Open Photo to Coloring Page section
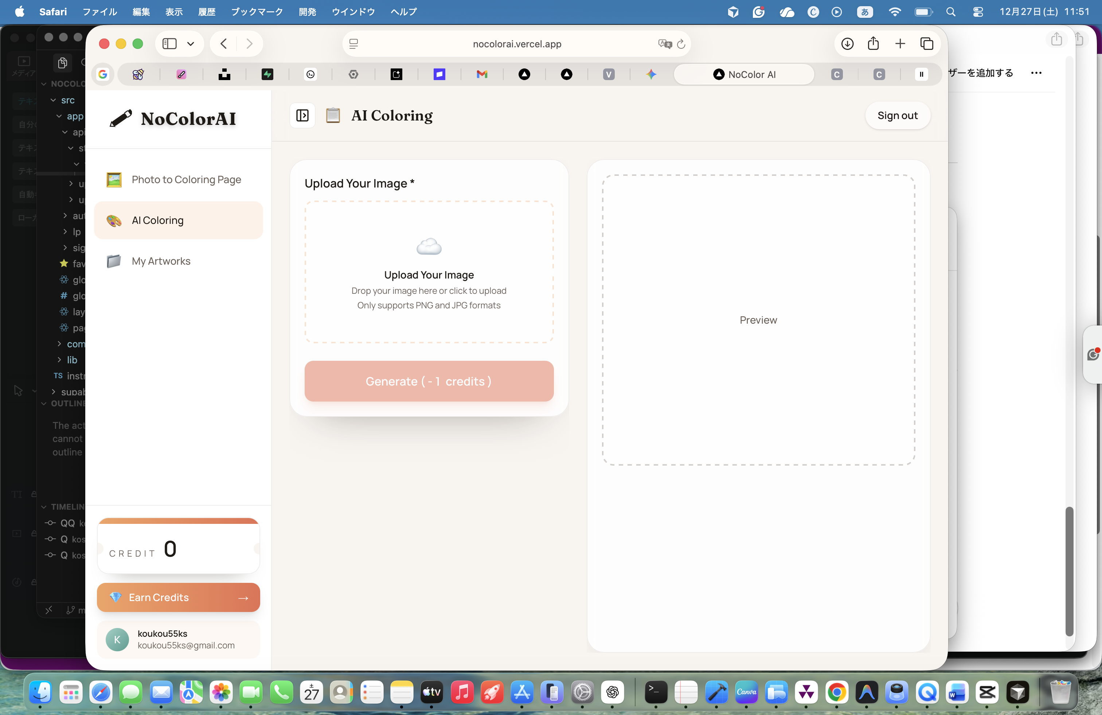 [186, 179]
